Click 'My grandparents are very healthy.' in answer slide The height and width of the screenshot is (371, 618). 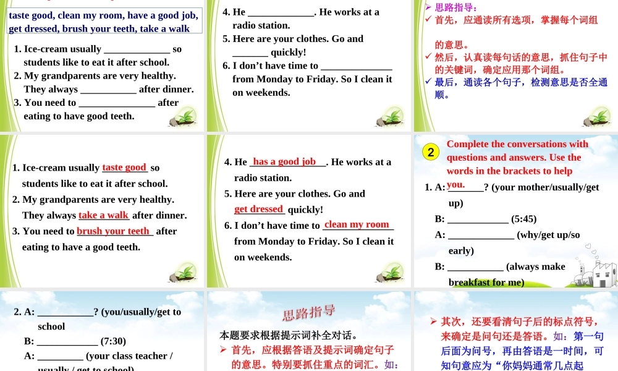click(98, 200)
